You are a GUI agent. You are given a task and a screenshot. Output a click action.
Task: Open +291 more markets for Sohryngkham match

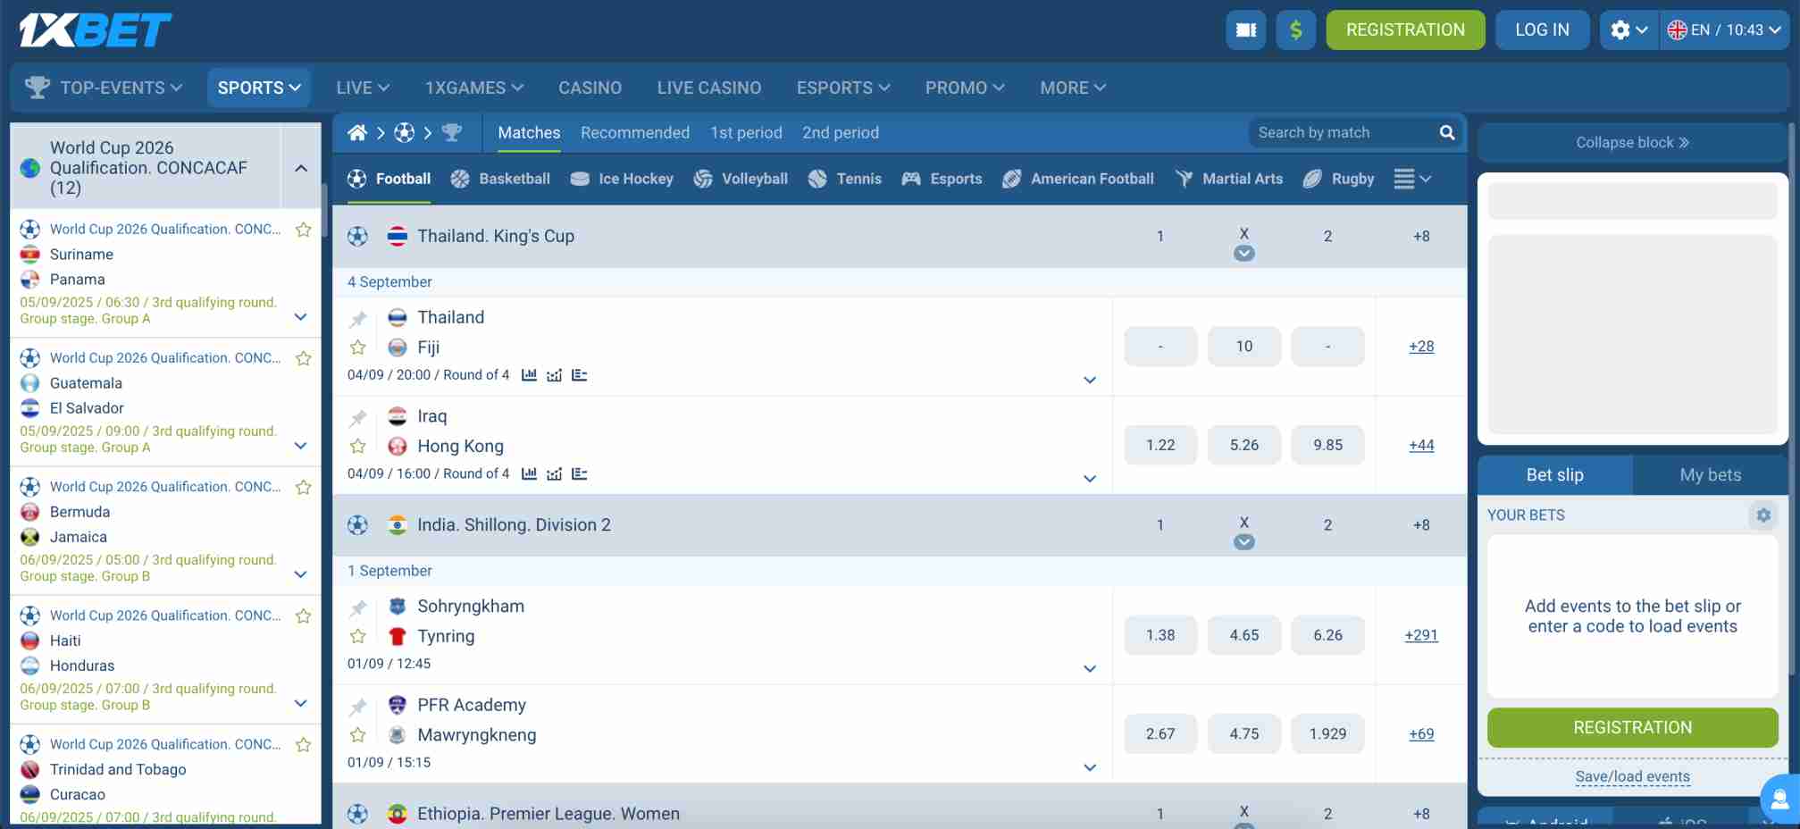pos(1421,635)
